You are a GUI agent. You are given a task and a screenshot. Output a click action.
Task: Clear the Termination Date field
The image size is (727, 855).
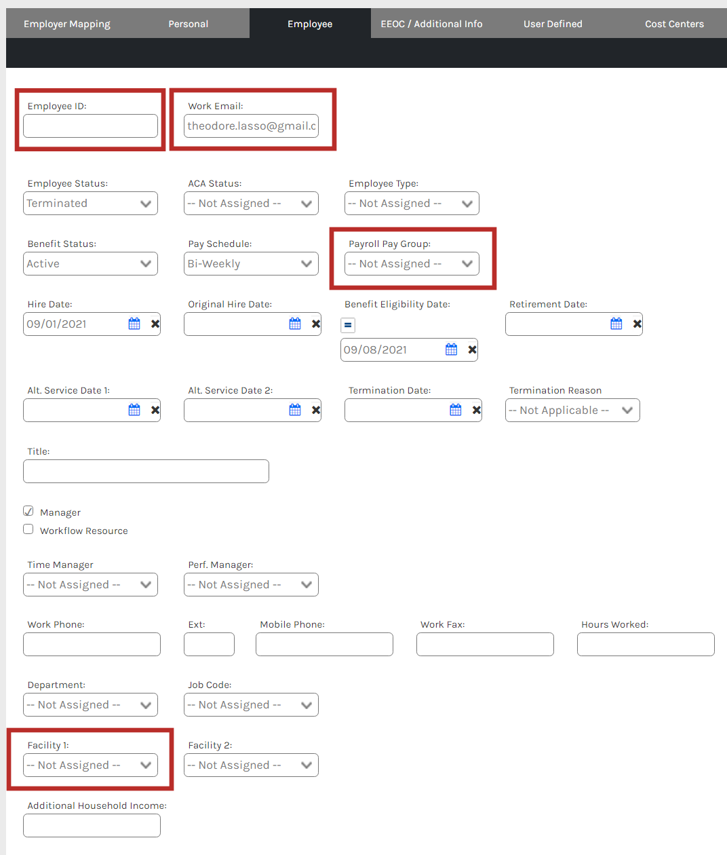[x=477, y=410]
